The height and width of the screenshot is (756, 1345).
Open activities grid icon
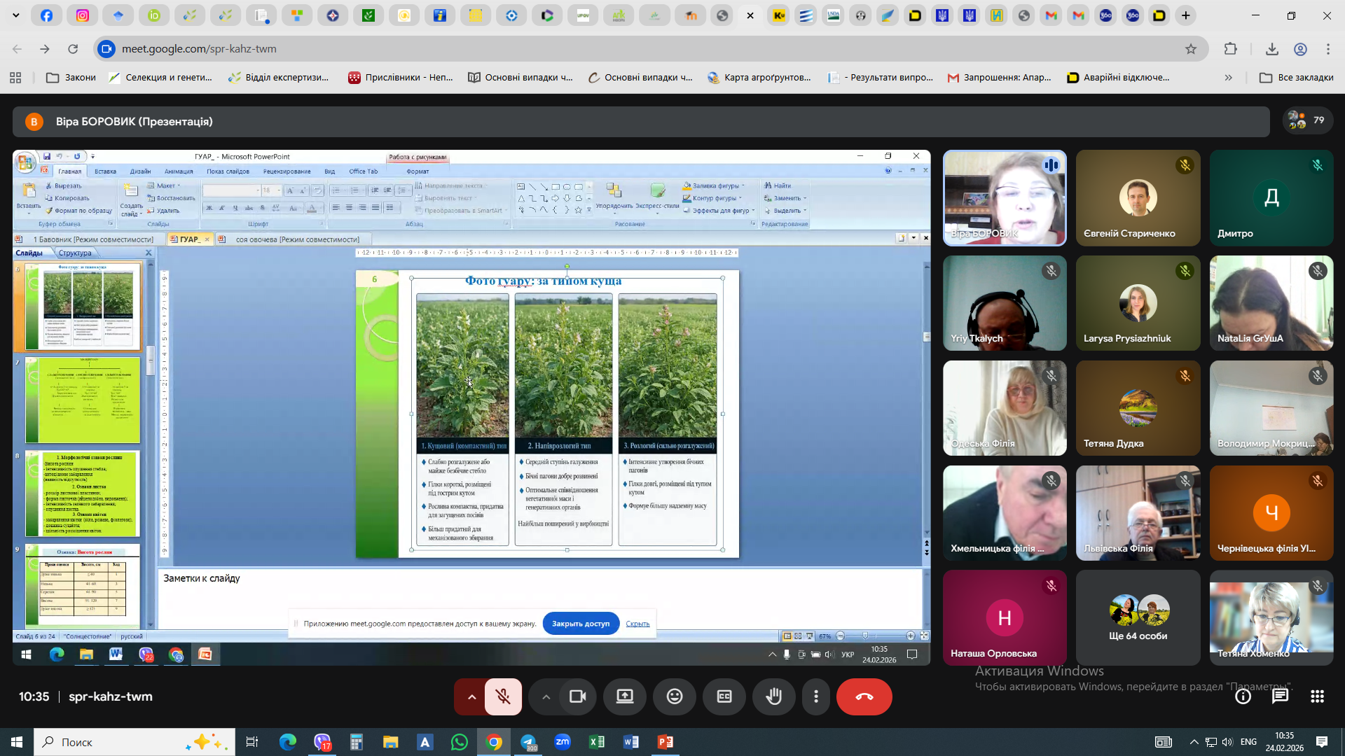[1317, 696]
